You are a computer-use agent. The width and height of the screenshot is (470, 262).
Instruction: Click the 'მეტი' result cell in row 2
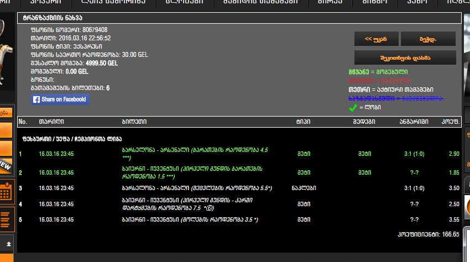(x=364, y=172)
